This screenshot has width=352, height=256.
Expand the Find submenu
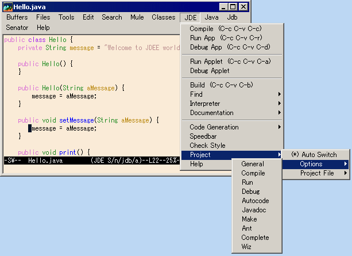(x=231, y=94)
